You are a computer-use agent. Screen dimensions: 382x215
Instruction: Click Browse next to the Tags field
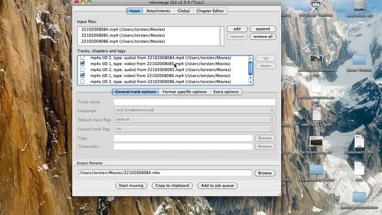click(x=265, y=138)
